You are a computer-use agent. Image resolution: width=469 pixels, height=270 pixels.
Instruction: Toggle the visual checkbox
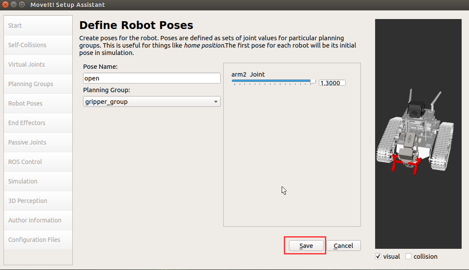click(x=378, y=256)
